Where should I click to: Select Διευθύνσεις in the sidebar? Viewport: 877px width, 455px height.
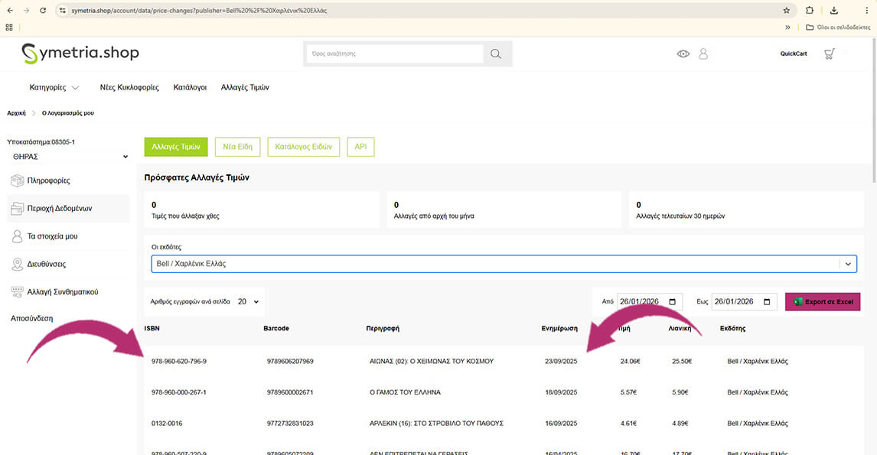click(x=47, y=264)
